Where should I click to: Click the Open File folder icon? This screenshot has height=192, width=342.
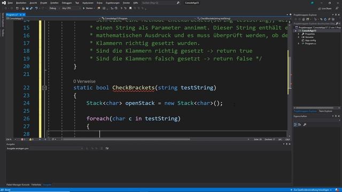[23, 9]
